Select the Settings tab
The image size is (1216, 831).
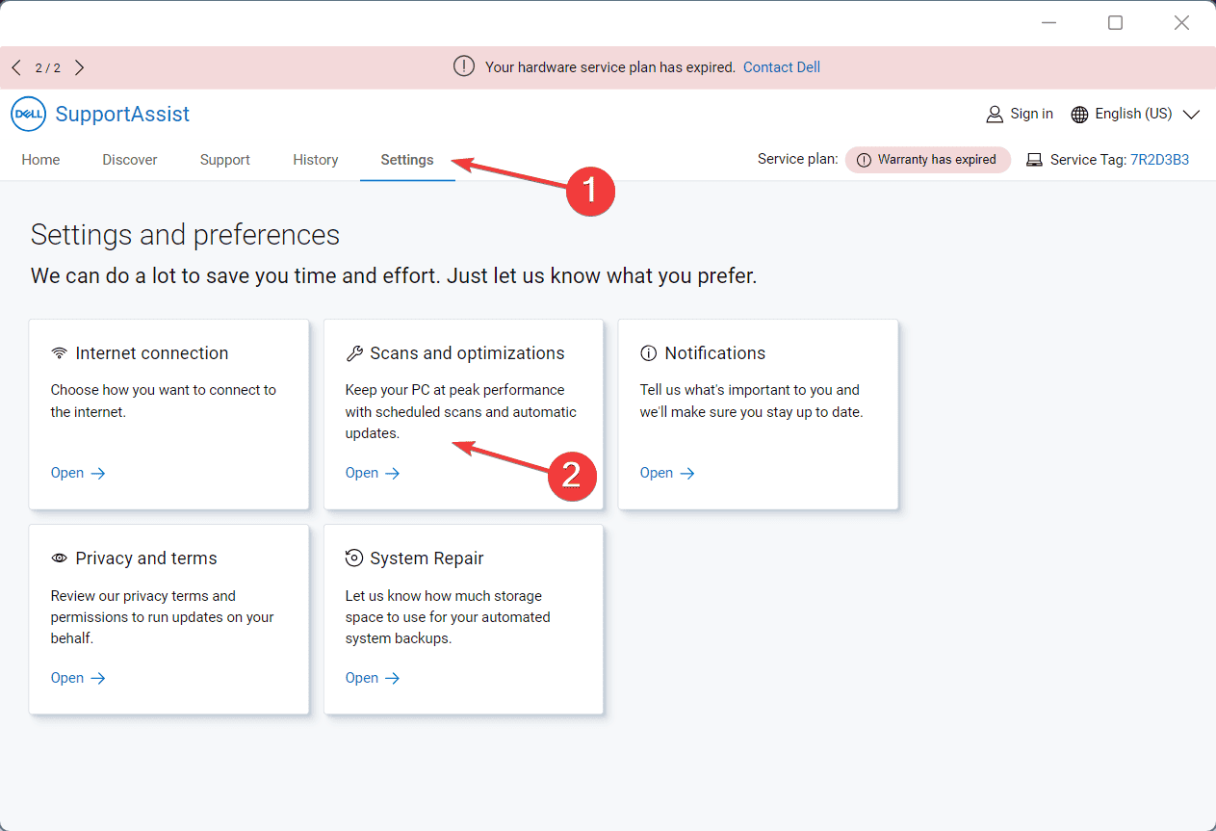coord(407,160)
